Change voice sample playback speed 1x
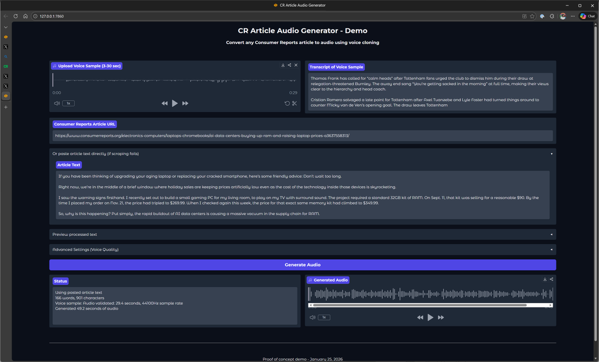 pos(68,103)
